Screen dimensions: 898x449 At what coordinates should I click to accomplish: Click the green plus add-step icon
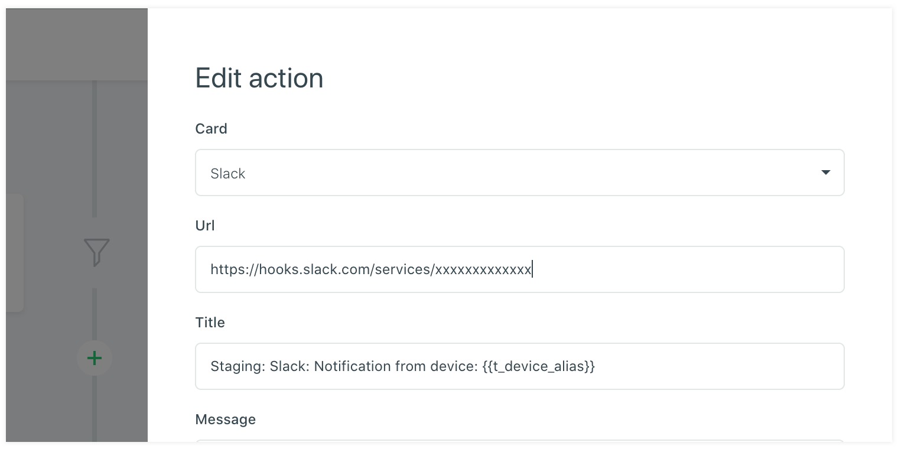[95, 358]
